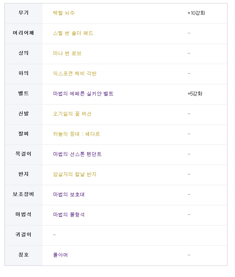
Task: Open the 하늘의 등대 : 쉐다르 bracelet link
Action: coord(77,134)
